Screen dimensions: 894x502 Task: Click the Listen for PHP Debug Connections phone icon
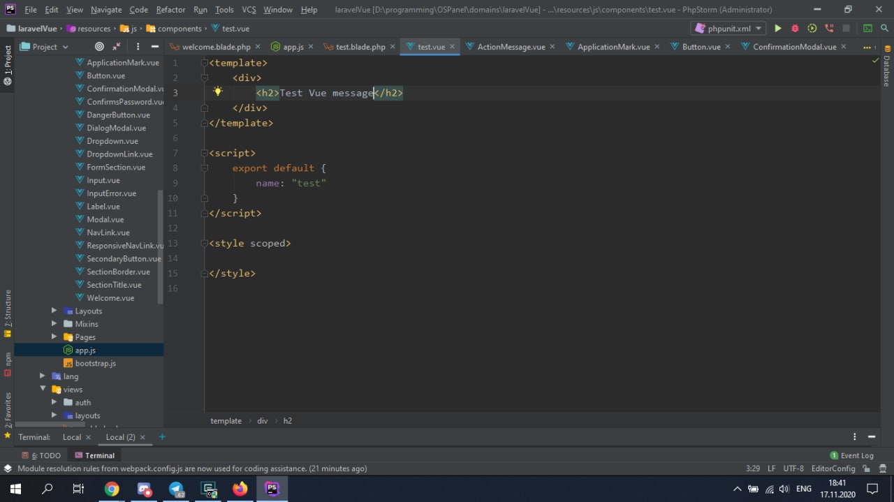point(829,29)
